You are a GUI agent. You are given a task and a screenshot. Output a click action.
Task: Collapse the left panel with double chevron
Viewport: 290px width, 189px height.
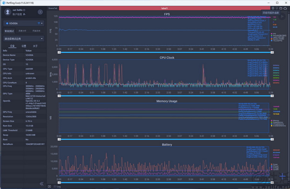42,184
